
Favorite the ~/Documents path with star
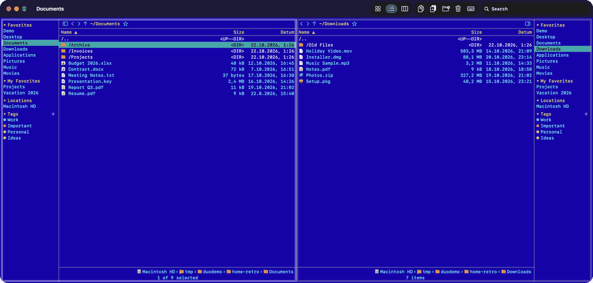coord(126,24)
